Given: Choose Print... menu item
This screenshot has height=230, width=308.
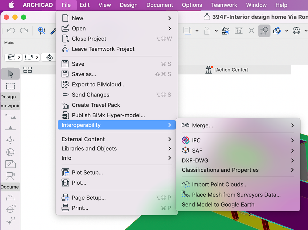Looking at the screenshot, I should click(117, 208).
